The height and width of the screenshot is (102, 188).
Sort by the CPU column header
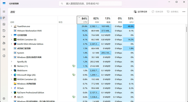point(83,20)
